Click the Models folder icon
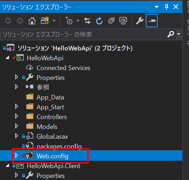 pyautogui.click(x=30, y=126)
